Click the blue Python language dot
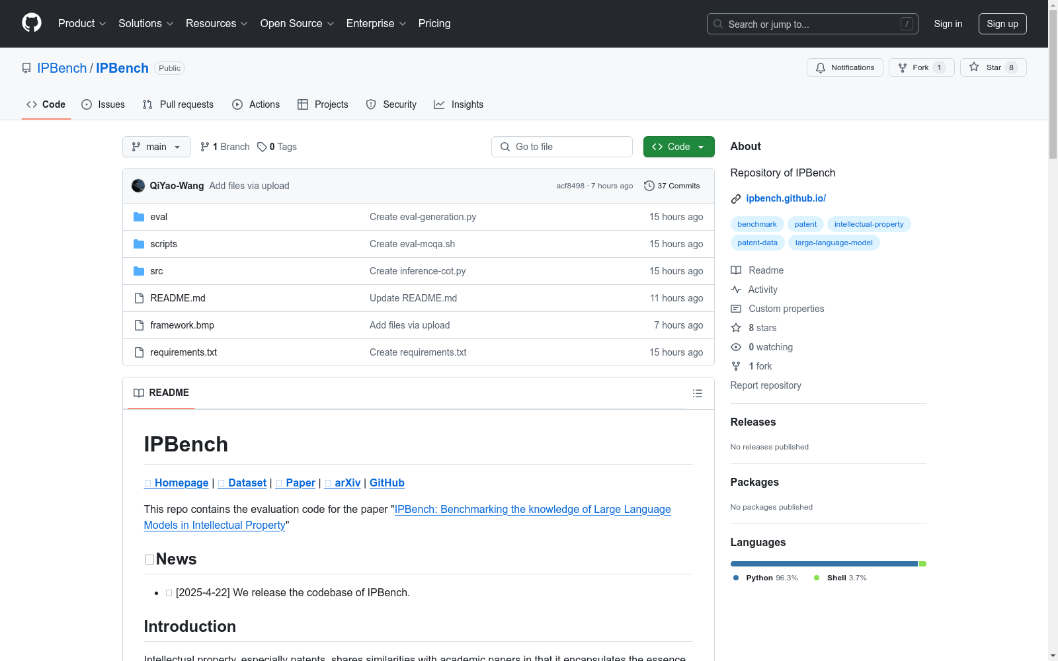 point(736,578)
